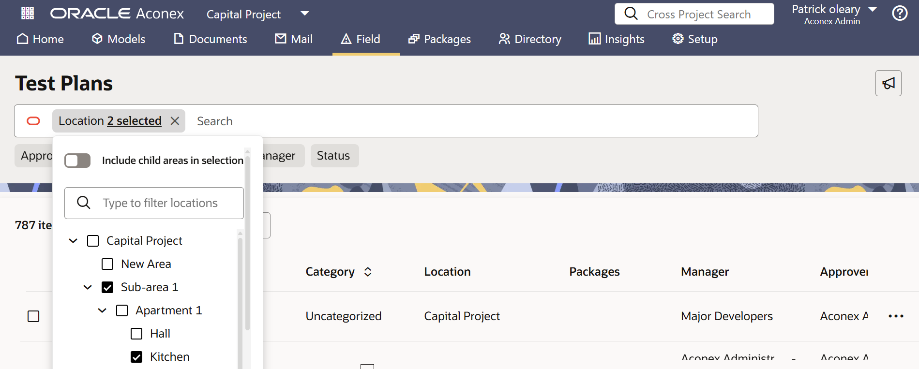The width and height of the screenshot is (919, 369).
Task: Click the announcements megaphone icon
Action: click(888, 83)
